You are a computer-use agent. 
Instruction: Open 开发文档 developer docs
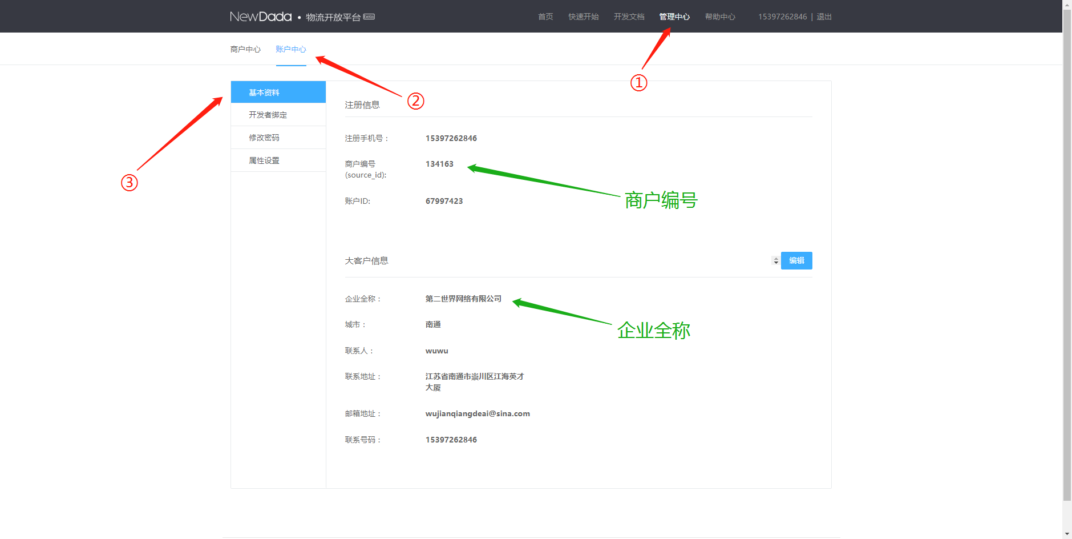click(629, 17)
